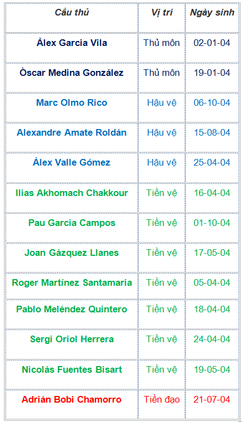Select Pablo Meléndez Quintero name
244x422 pixels.
(x=72, y=309)
